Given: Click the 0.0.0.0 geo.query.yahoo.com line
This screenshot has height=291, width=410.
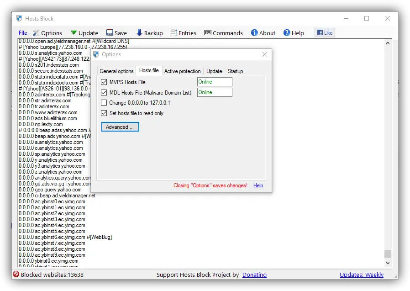Looking at the screenshot, I should coord(50,190).
